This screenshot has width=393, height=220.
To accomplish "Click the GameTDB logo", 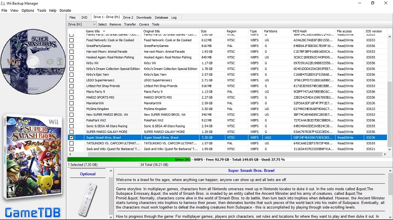I will [33, 213].
